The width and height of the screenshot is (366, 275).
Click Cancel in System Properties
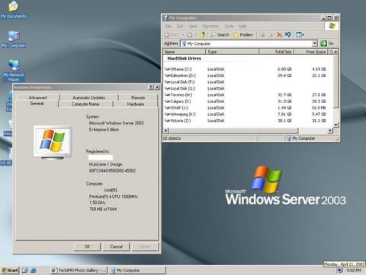(x=116, y=247)
